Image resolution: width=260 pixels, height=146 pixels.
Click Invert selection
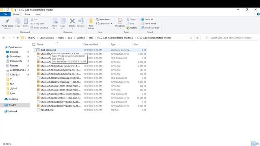pyautogui.click(x=150, y=28)
